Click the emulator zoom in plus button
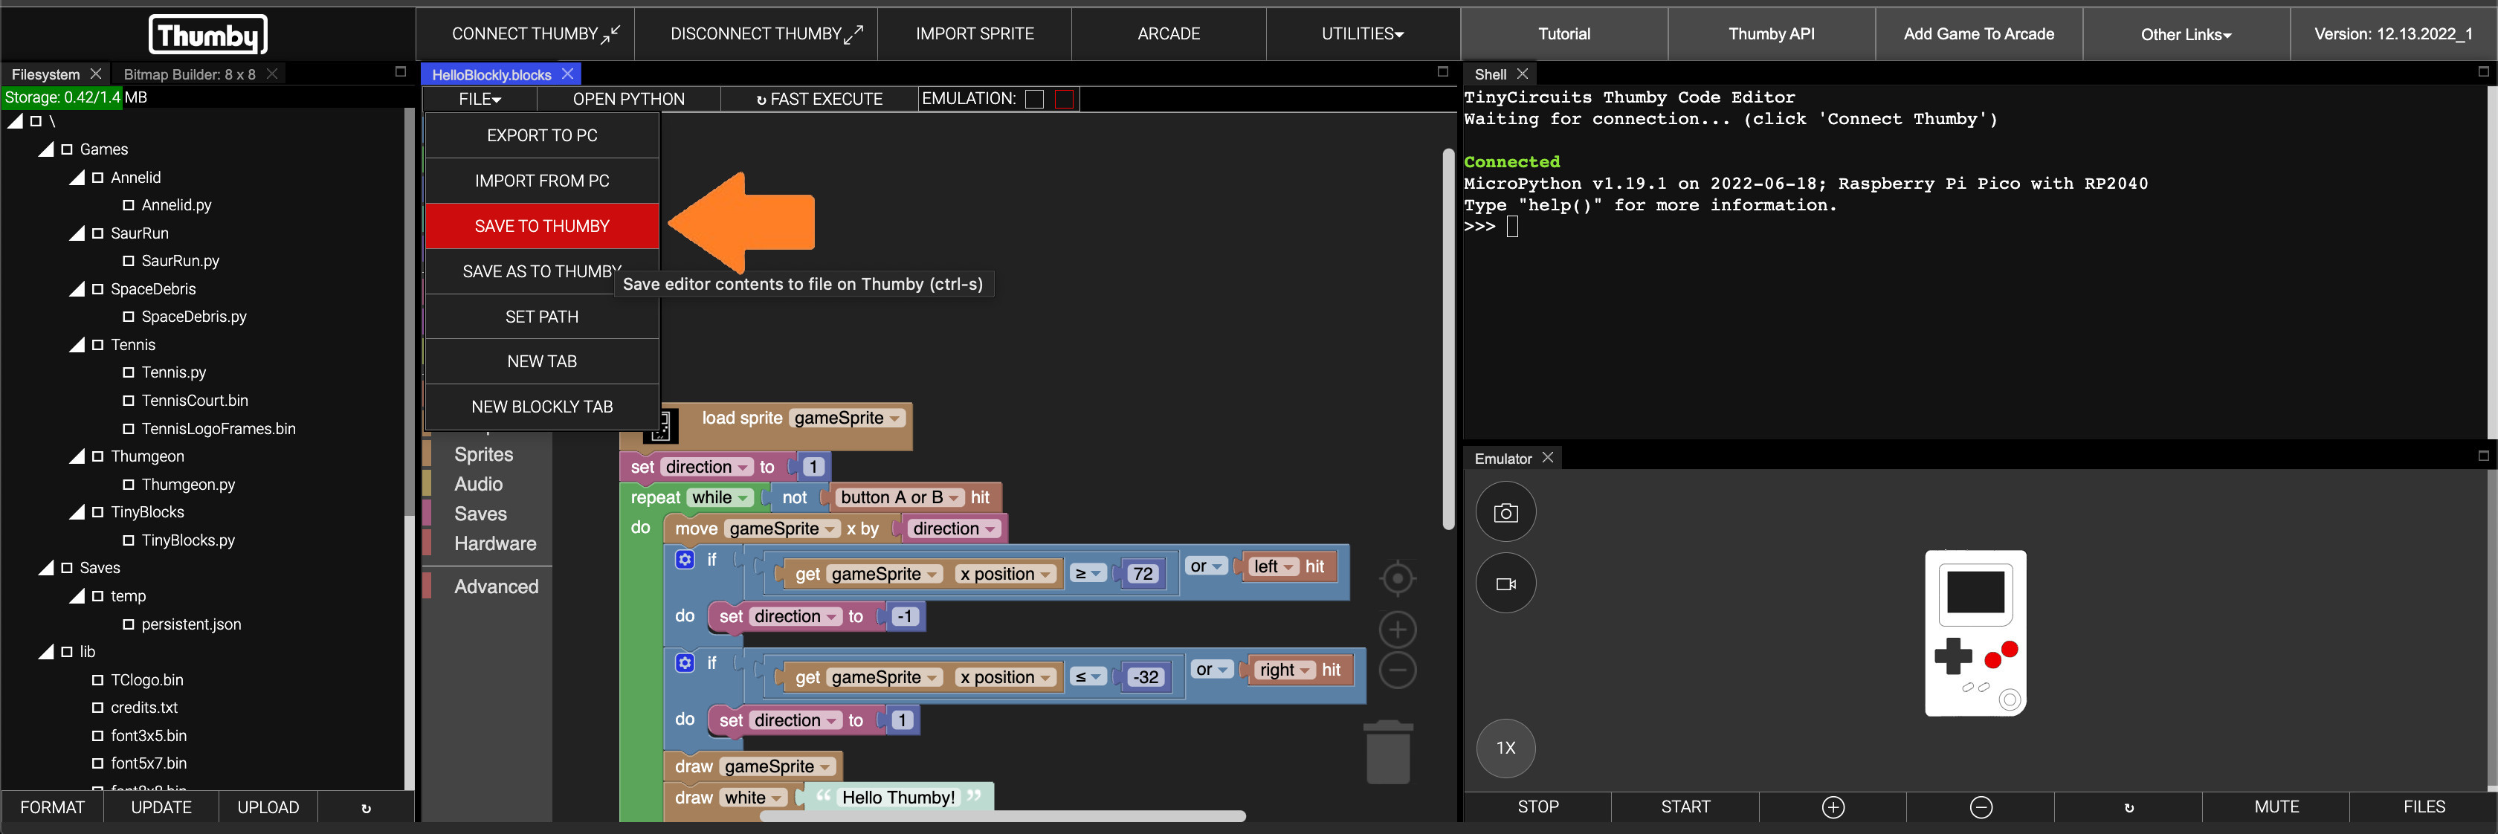Viewport: 2498px width, 834px height. 1833,806
